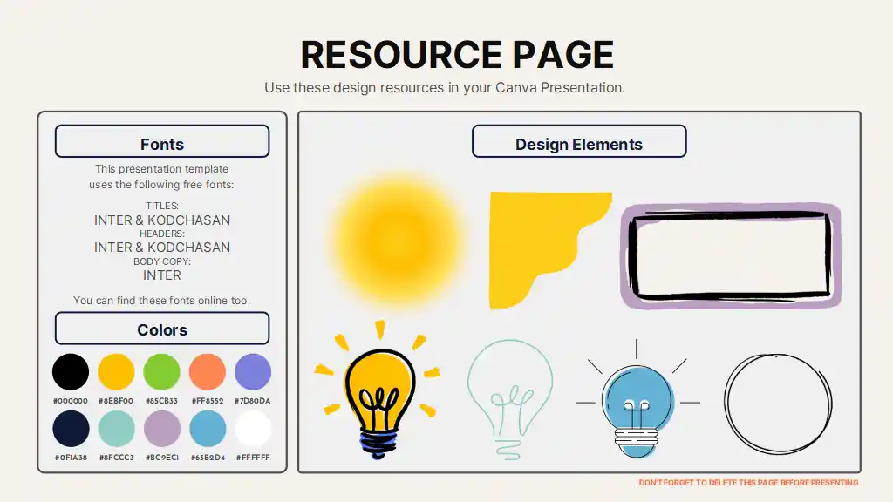
Task: Select the TITLES: label
Action: [161, 206]
